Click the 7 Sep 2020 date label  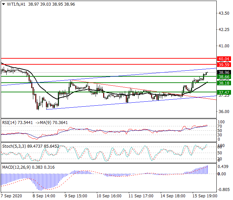point(11,196)
